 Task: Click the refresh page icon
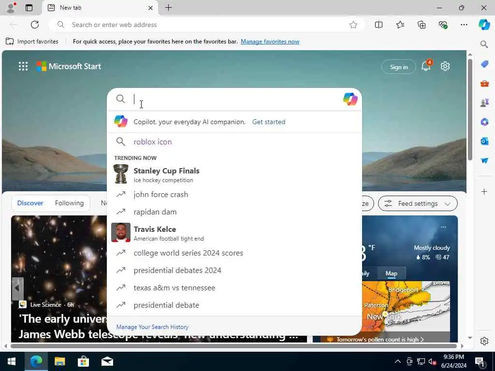pyautogui.click(x=35, y=25)
